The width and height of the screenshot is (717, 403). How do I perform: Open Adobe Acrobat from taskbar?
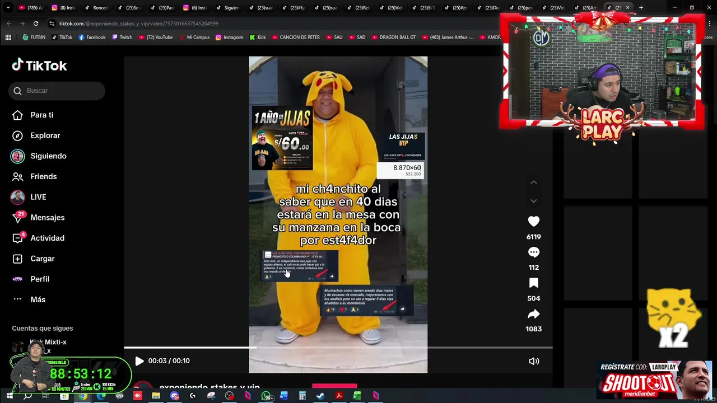tap(339, 396)
